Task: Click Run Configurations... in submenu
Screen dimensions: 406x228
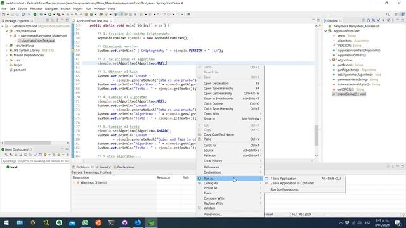Action: click(285, 189)
